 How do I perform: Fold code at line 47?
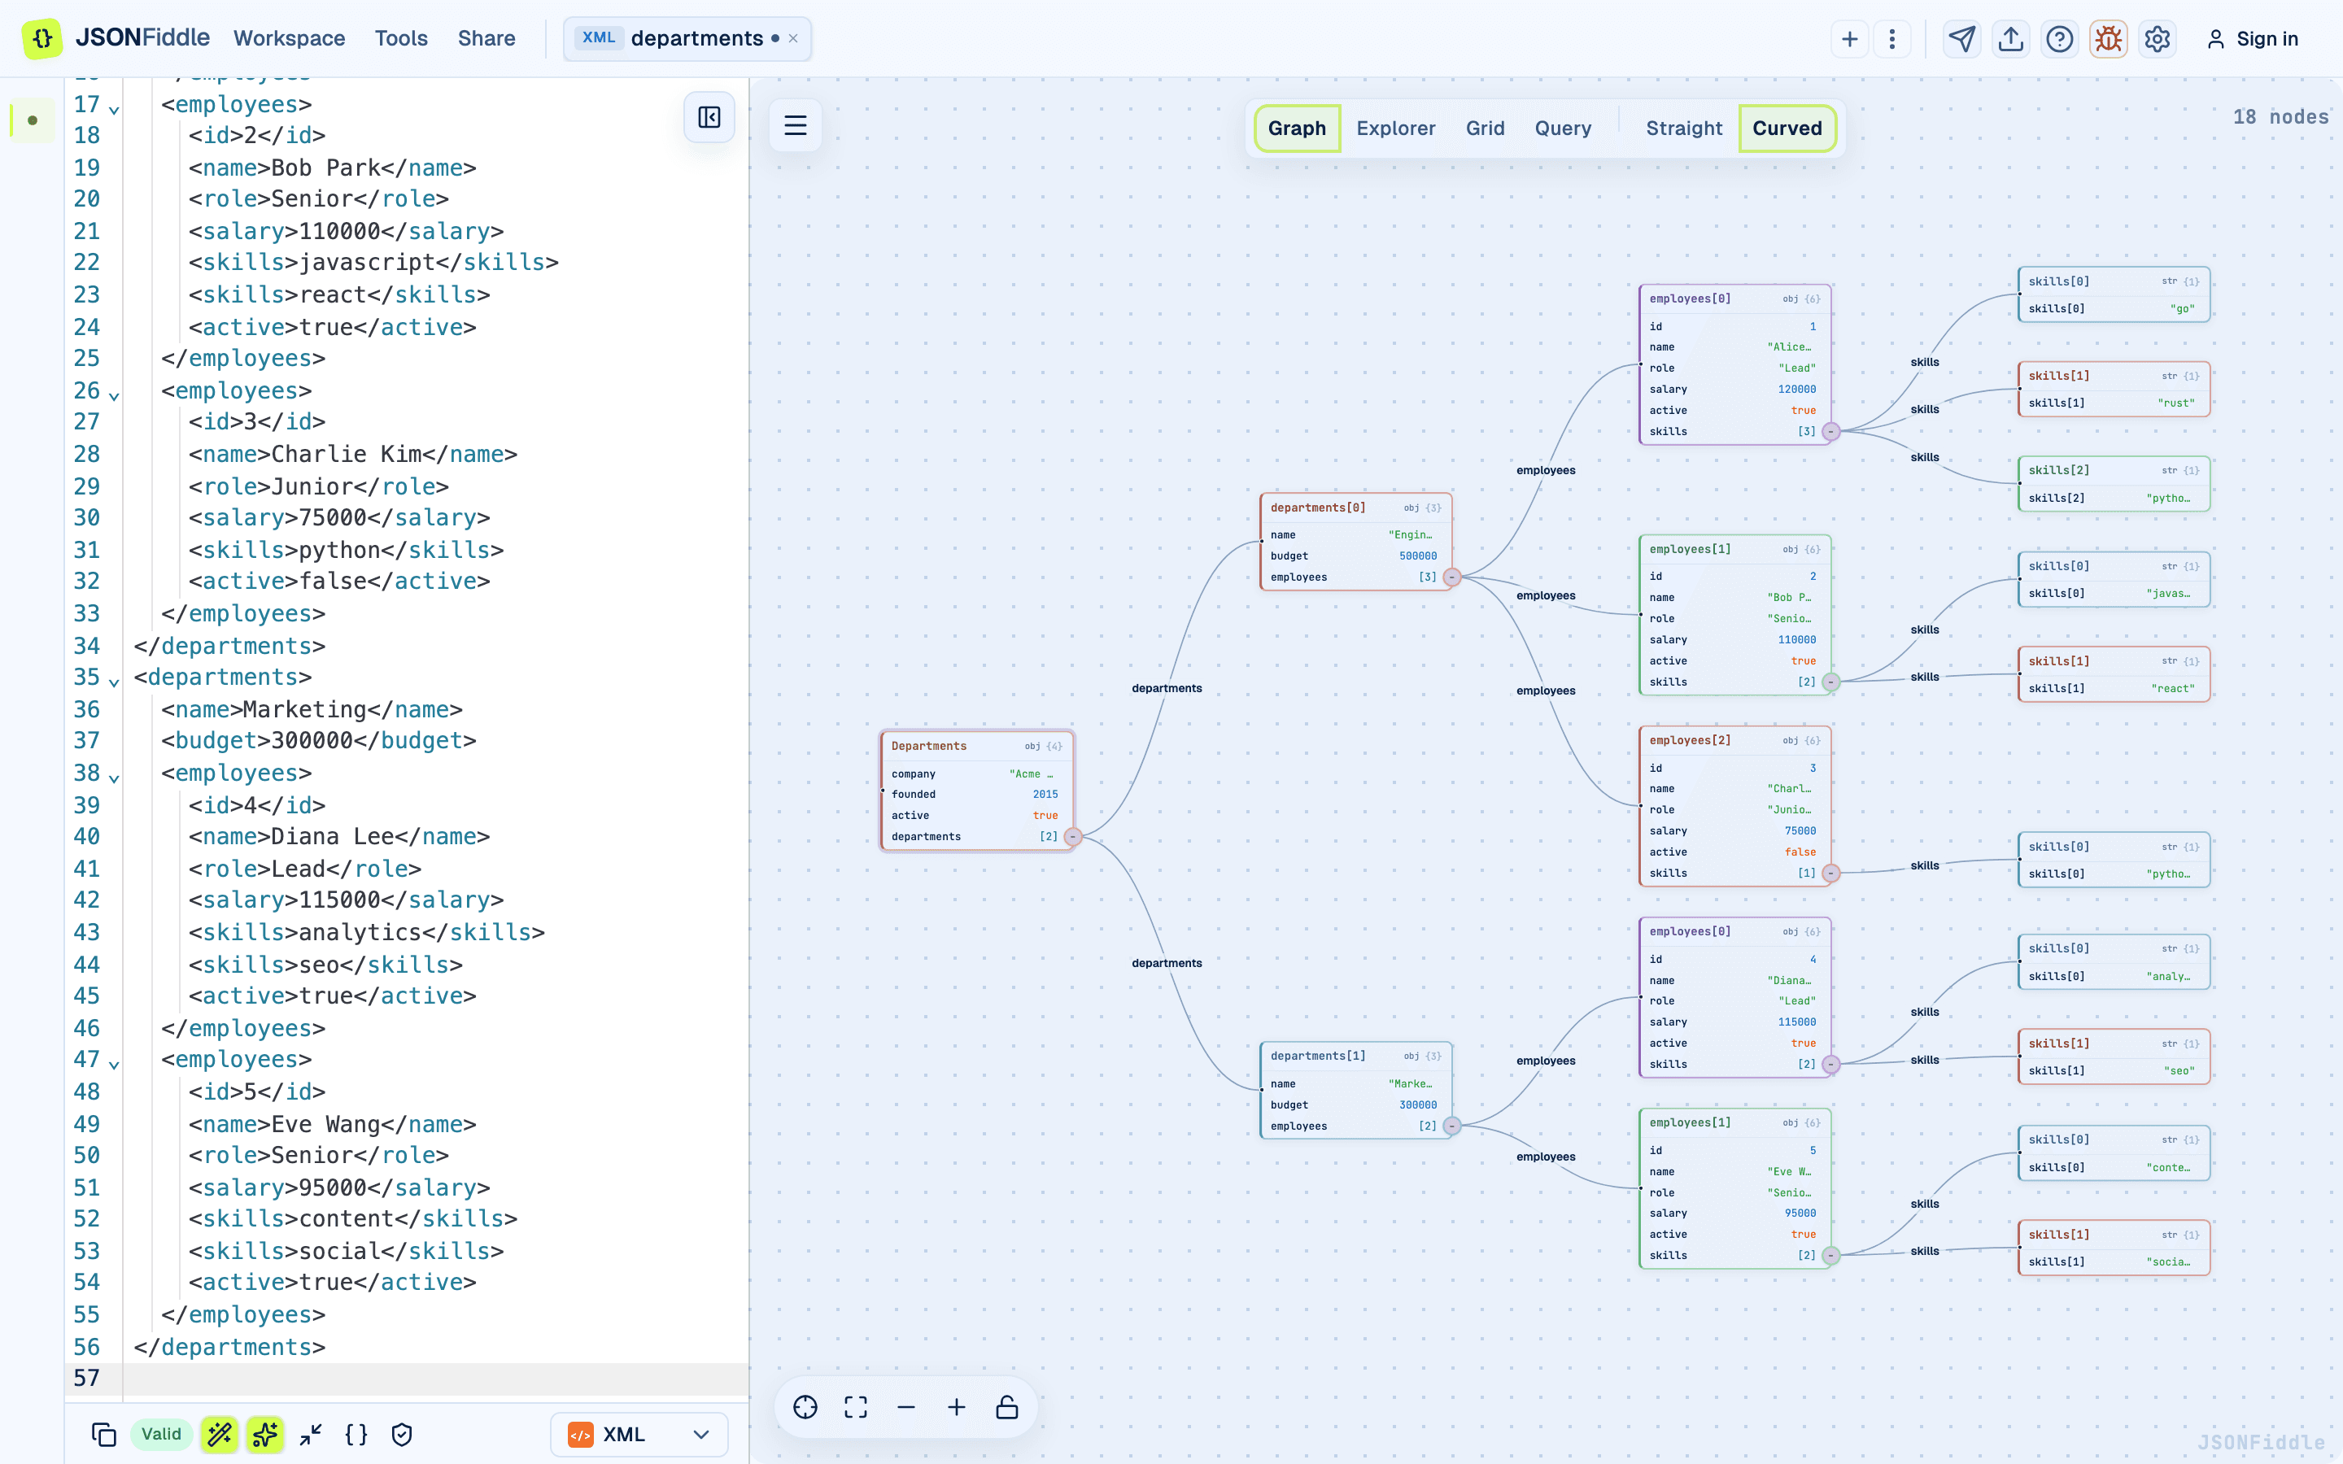114,1065
